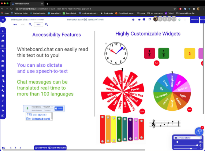The width and height of the screenshot is (205, 151).
Task: Click the X icon in sidebar
Action: click(3, 56)
